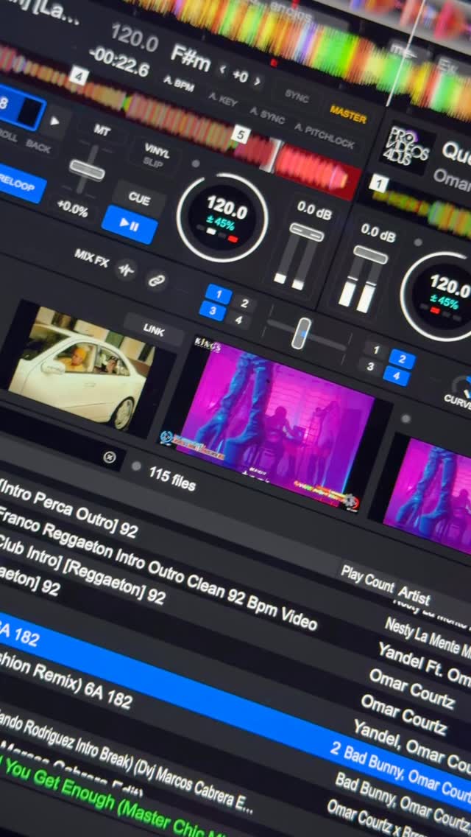Toggle A. KEY on left deck
471x837 pixels.
(x=222, y=99)
